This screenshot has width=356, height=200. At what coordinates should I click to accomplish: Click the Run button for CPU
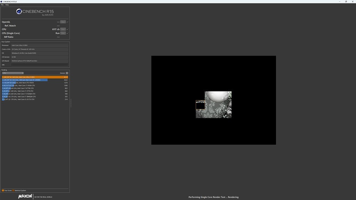(x=63, y=29)
